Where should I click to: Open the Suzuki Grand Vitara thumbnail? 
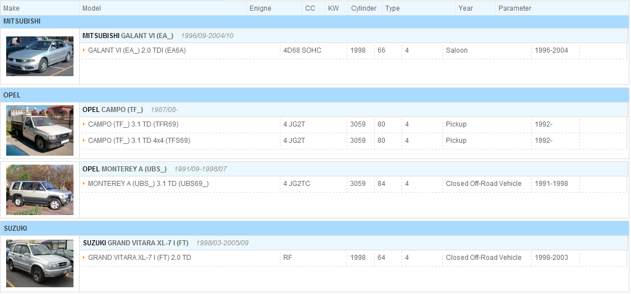tap(40, 263)
